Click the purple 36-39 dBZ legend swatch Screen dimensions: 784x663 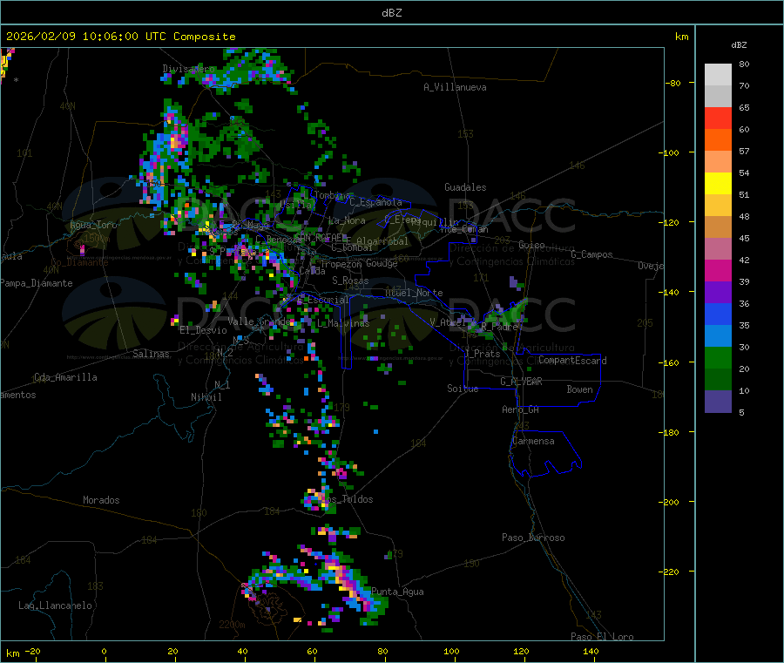tap(718, 293)
